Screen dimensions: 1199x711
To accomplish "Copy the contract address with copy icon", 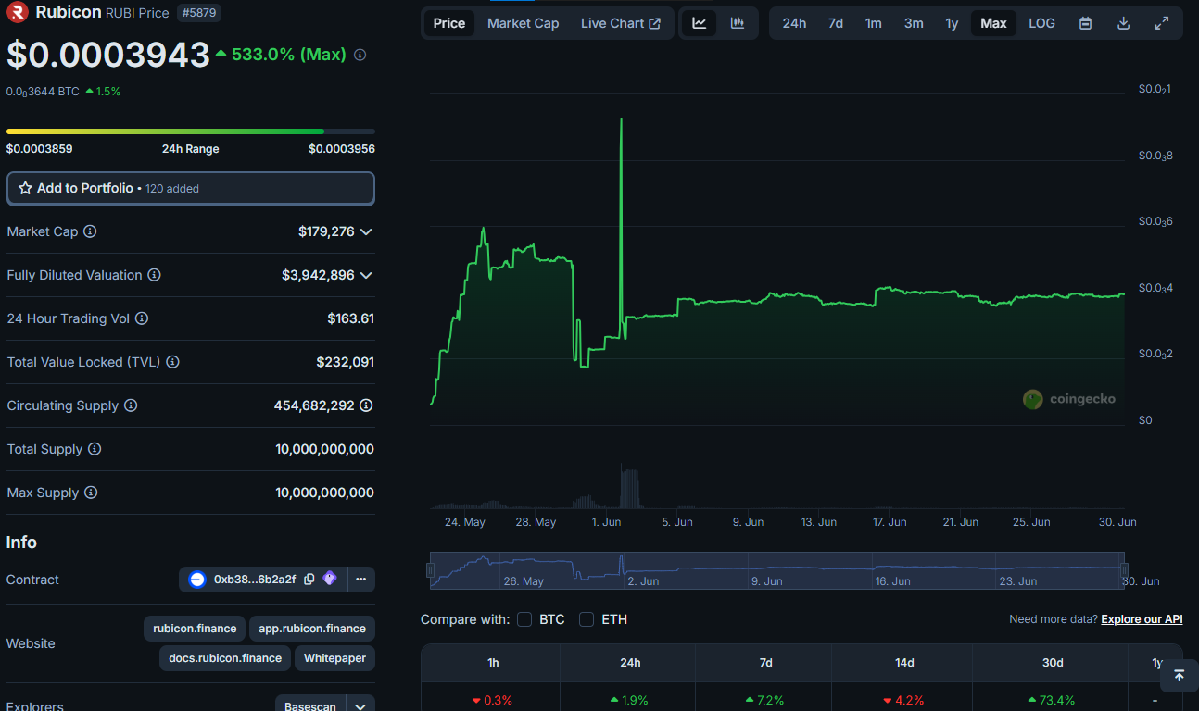I will (309, 580).
